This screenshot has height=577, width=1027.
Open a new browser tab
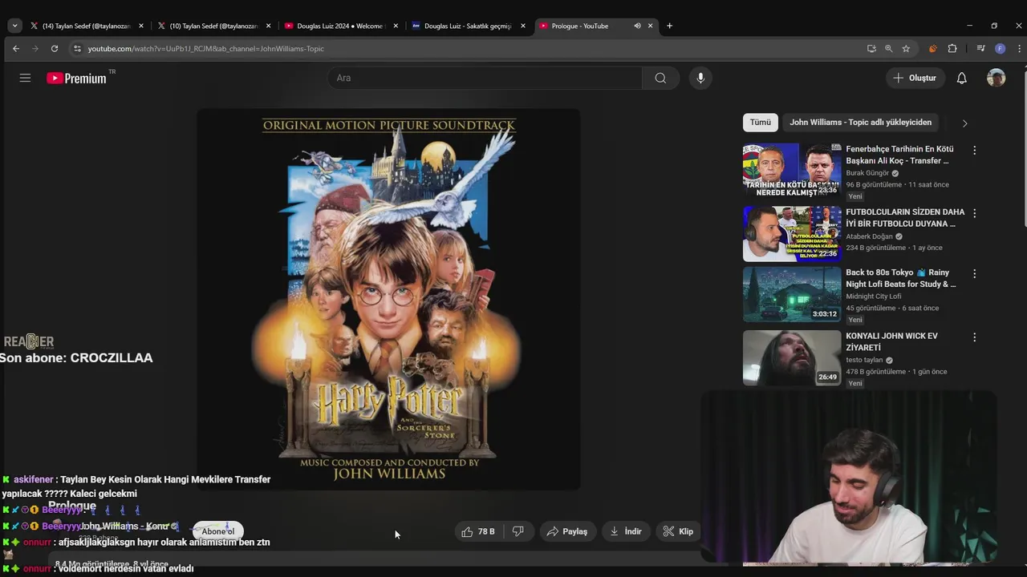tap(669, 26)
